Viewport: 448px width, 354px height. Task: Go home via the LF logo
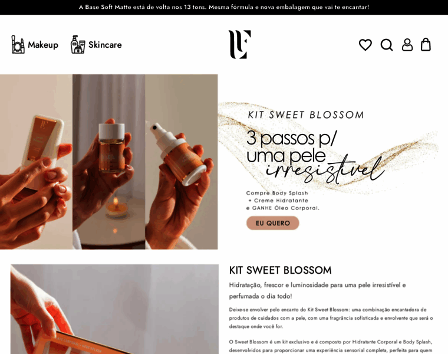pos(240,44)
